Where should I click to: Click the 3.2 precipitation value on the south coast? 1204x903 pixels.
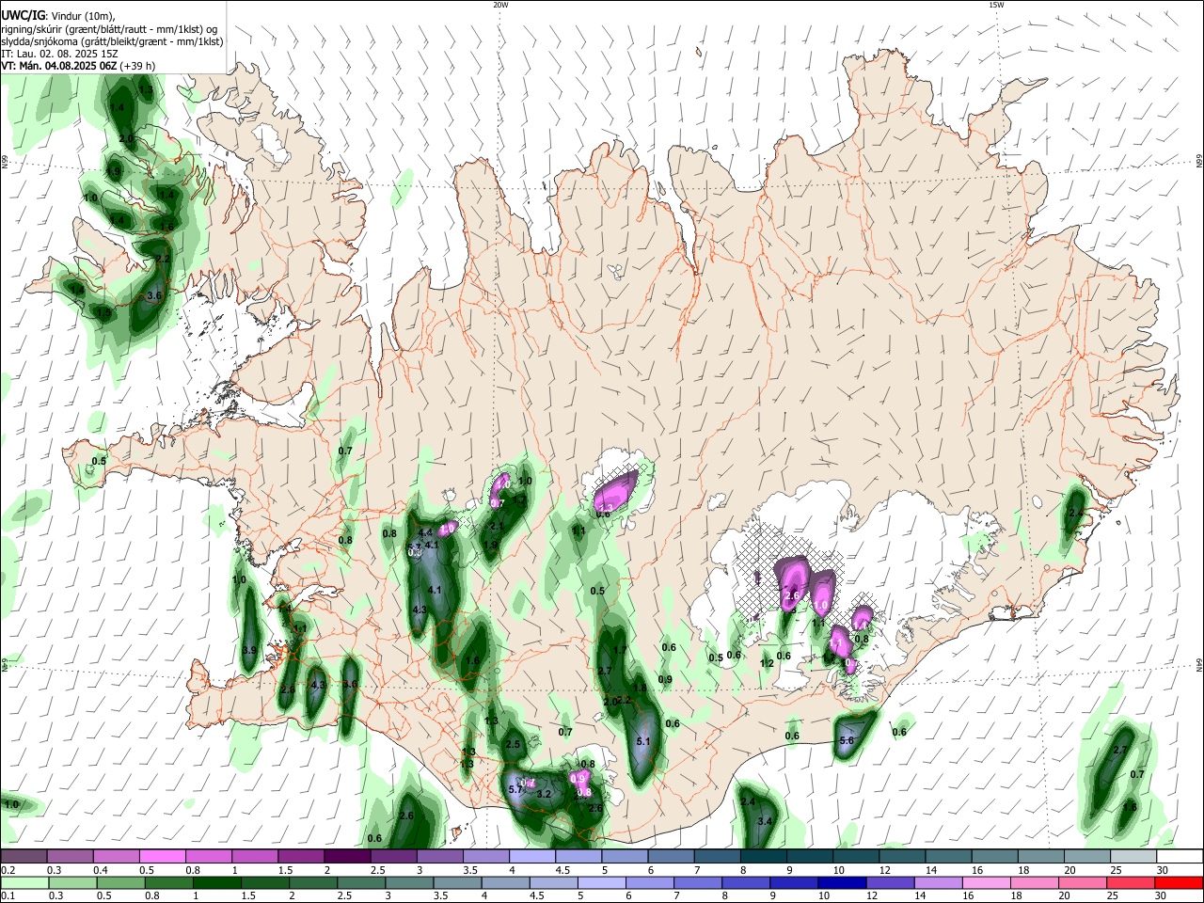point(543,794)
